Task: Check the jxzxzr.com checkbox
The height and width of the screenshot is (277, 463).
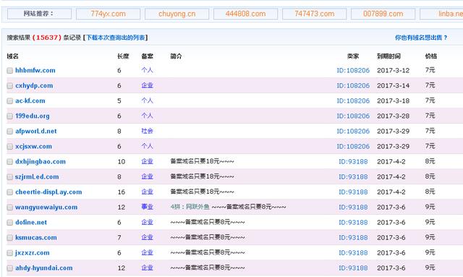Action: click(x=9, y=253)
